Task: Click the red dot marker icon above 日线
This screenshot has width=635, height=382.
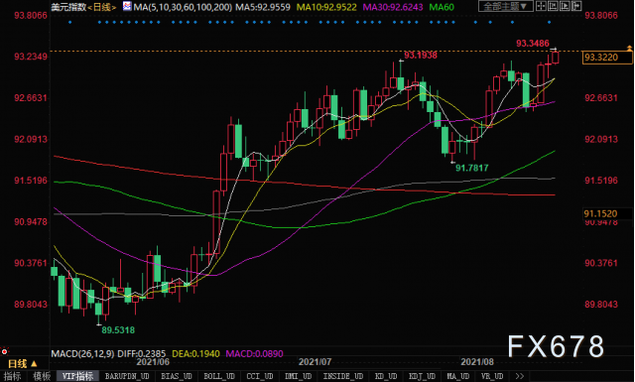Action: pyautogui.click(x=4, y=351)
